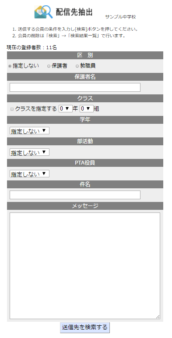Grab the message box resize handle
The width and height of the screenshot is (172, 338).
point(158,317)
